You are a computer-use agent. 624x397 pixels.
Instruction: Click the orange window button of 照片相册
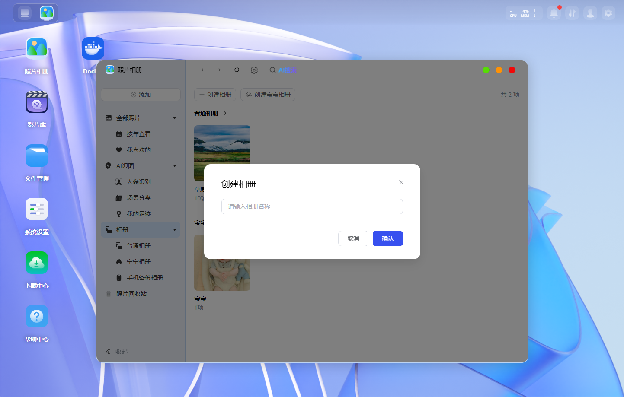point(499,70)
